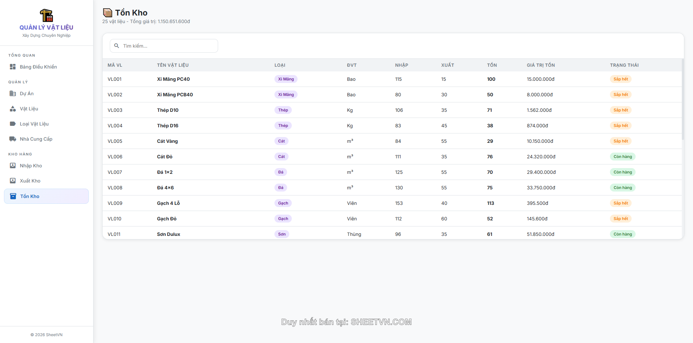
Task: Click the Tồn Kho archive icon in sidebar
Action: tap(13, 196)
